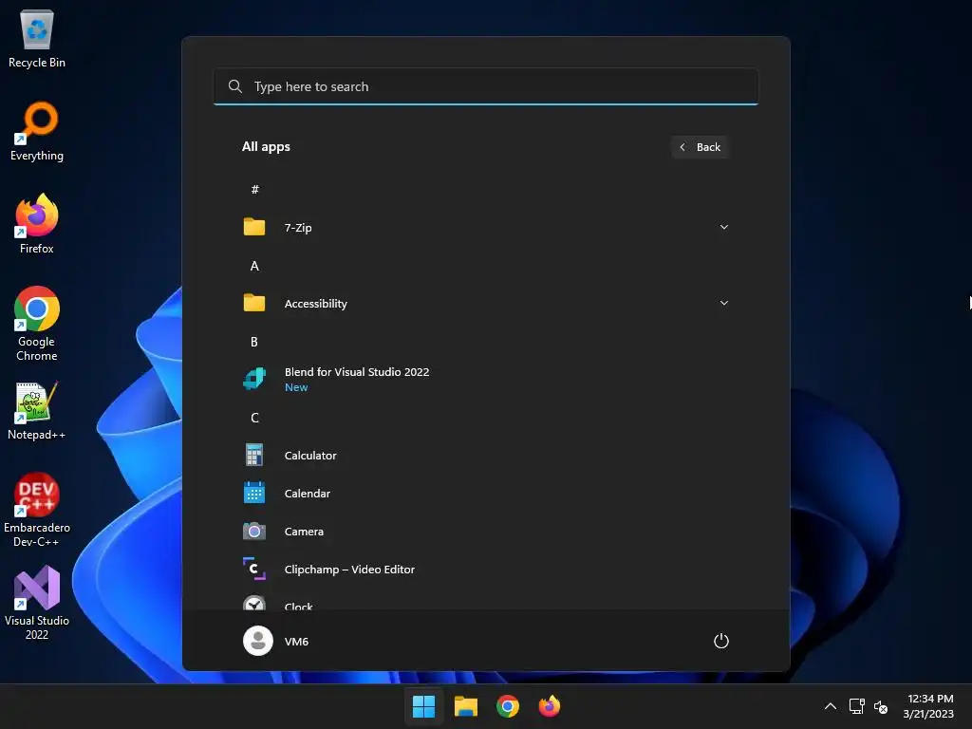Click the Calculator label text

coord(310,455)
